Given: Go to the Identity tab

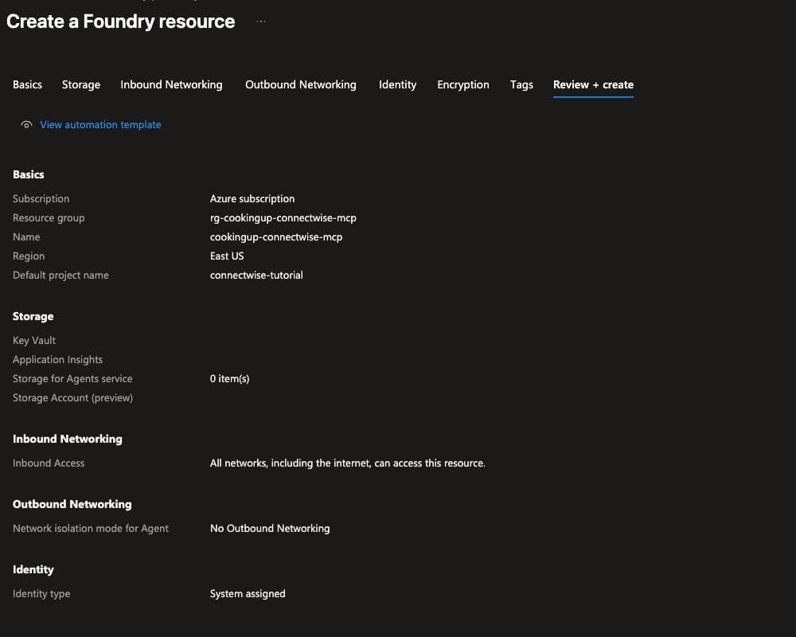Looking at the screenshot, I should point(397,85).
